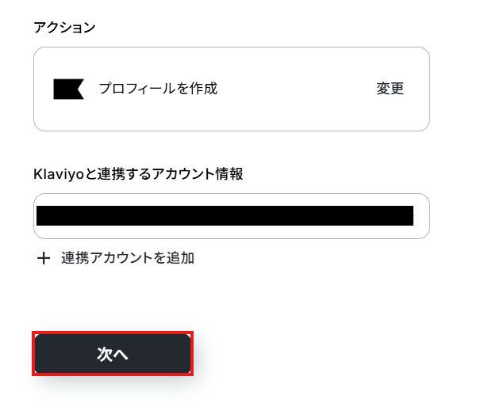The image size is (484, 418).
Task: Click the left edge of account field
Action: pyautogui.click(x=39, y=216)
